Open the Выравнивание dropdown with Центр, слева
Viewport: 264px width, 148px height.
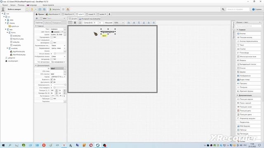(58, 49)
